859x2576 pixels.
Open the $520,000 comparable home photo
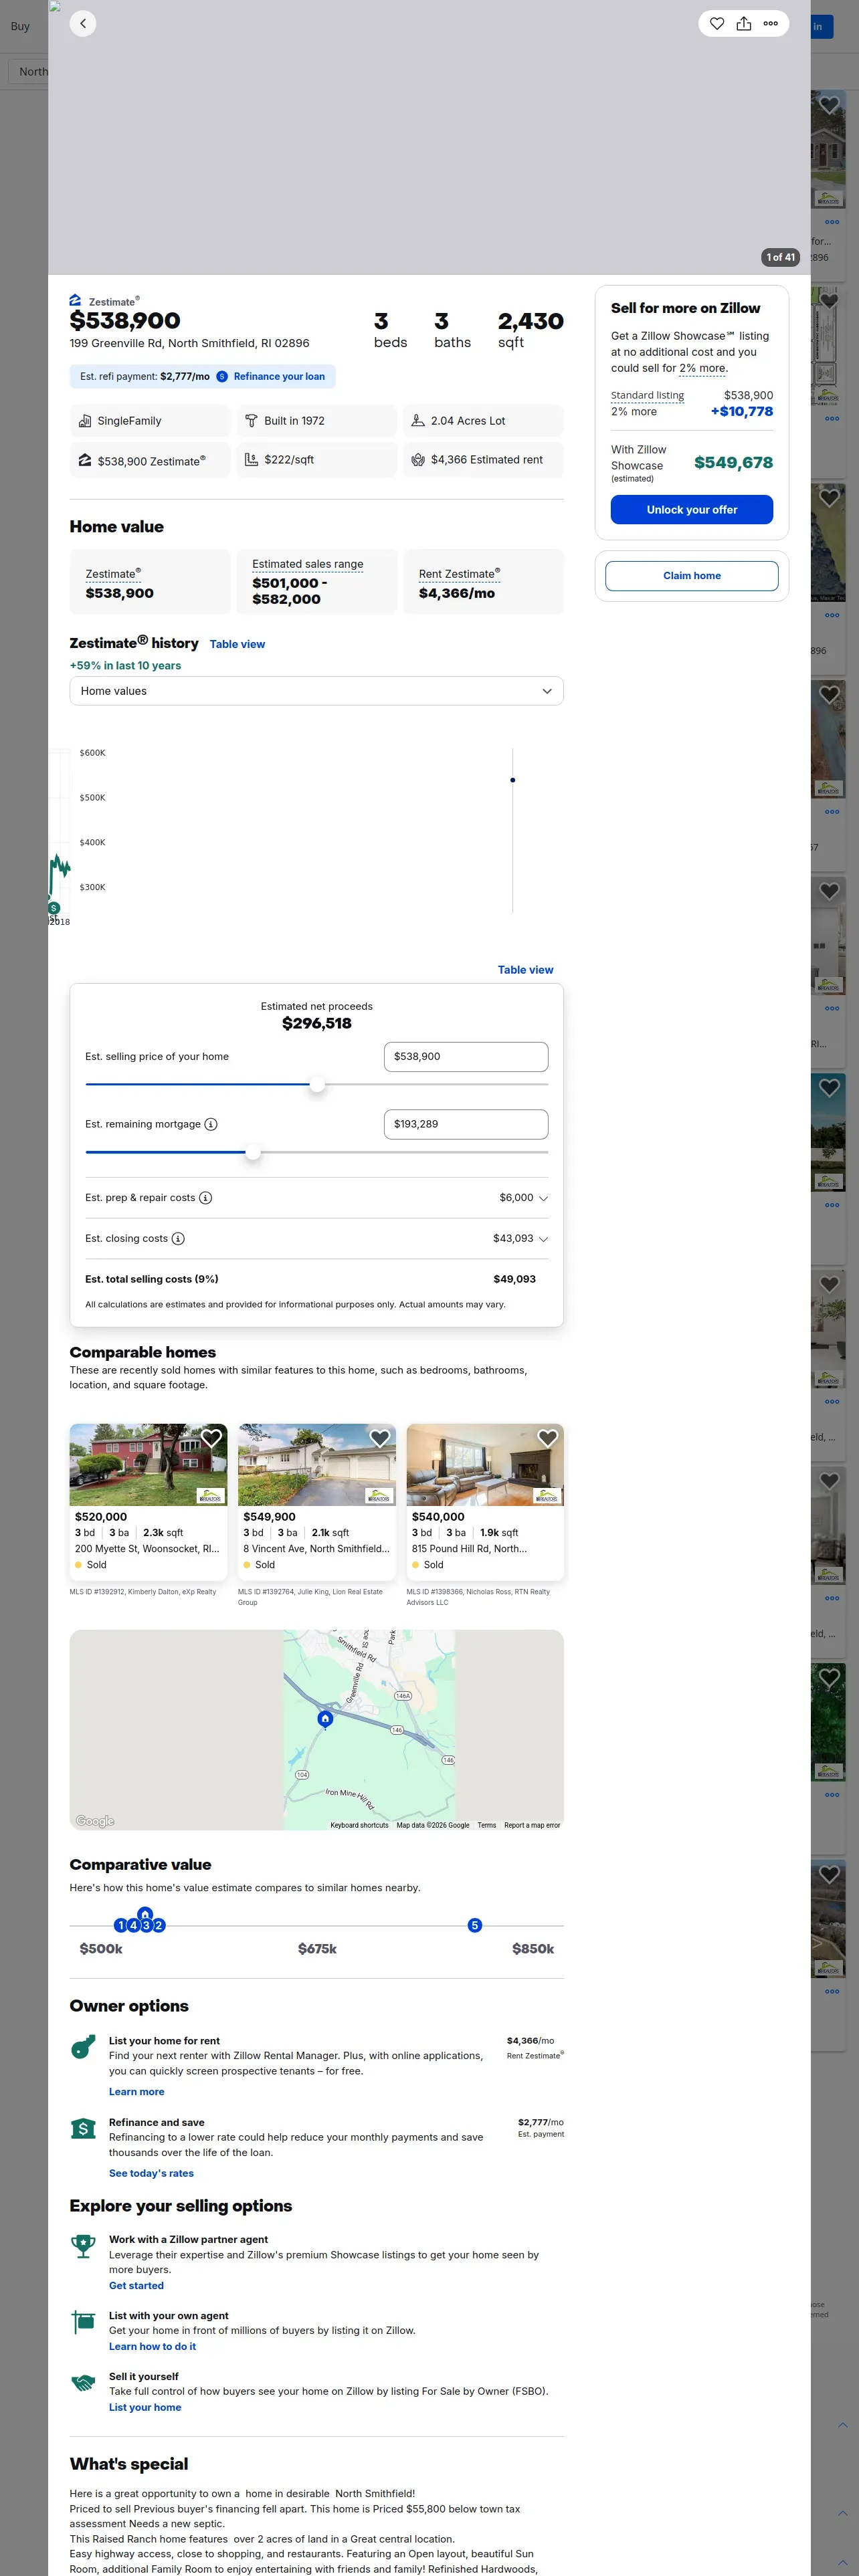coord(148,1465)
